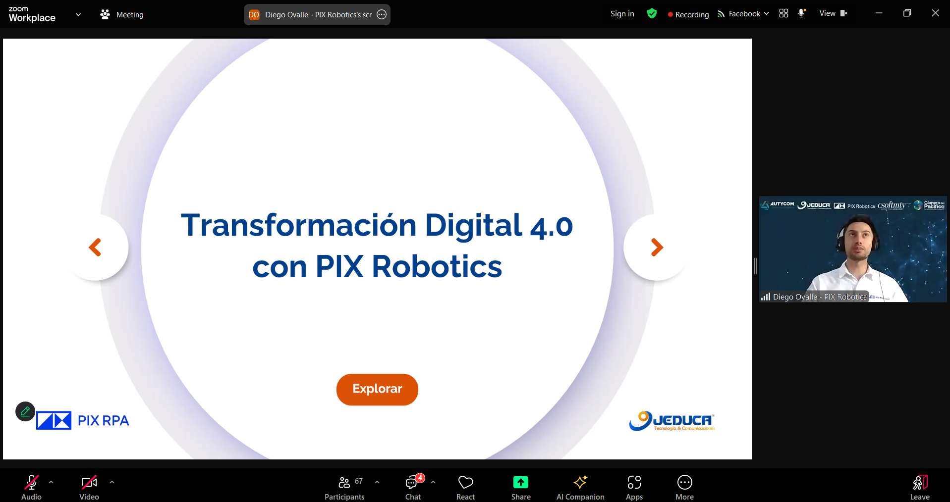Click the panel divider handle beside video

pyautogui.click(x=755, y=266)
